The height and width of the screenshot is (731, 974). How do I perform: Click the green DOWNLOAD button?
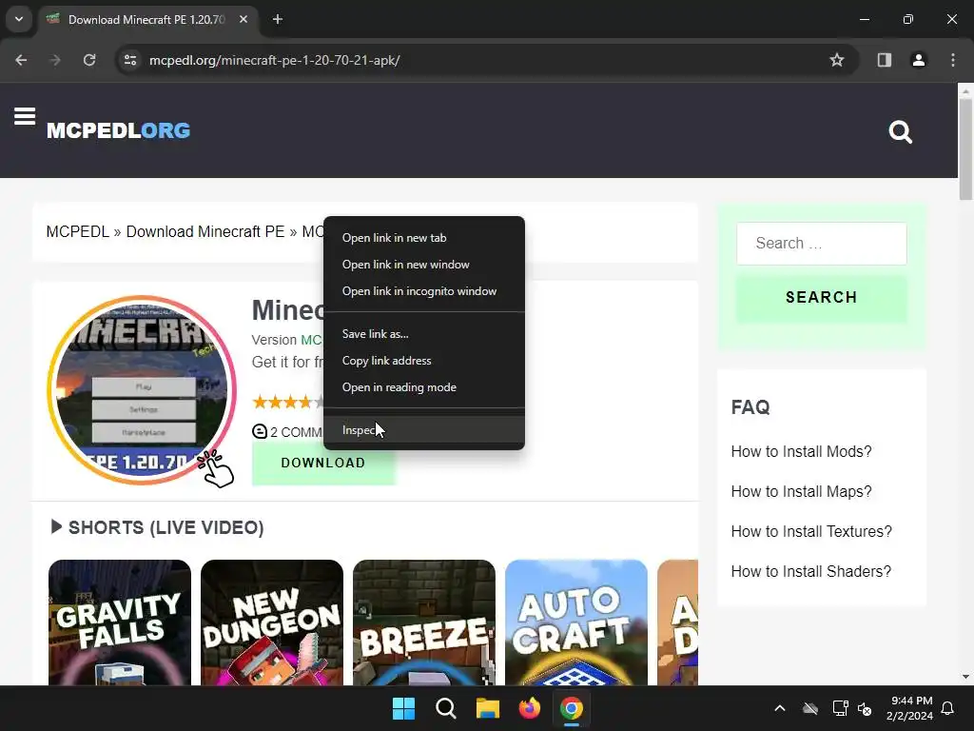pyautogui.click(x=323, y=464)
